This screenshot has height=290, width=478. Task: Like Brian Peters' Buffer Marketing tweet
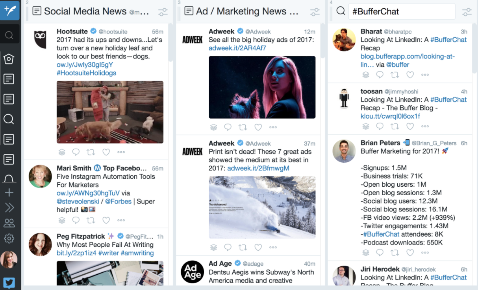tap(410, 252)
